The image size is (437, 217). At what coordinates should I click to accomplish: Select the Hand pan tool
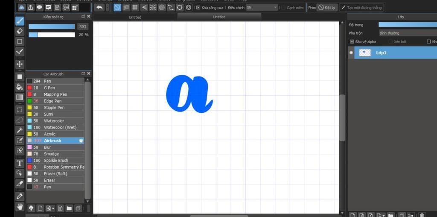point(20,206)
